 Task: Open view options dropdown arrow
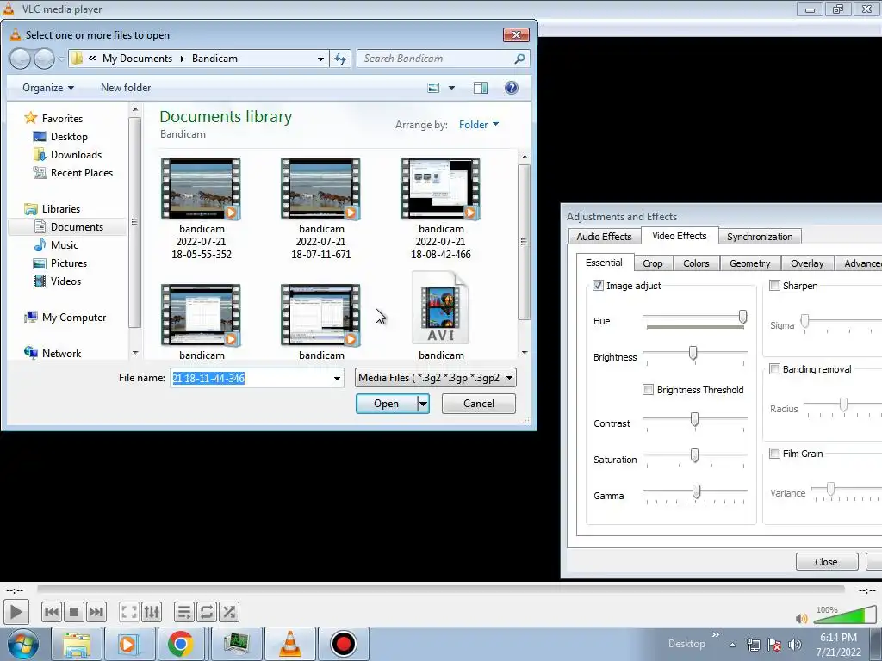point(451,88)
